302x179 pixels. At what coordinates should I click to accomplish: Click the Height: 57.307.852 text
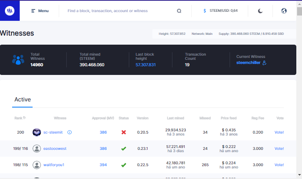click(172, 34)
